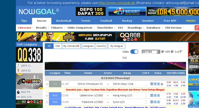Switch to the Football tab
The width and height of the screenshot is (199, 108).
click(106, 21)
